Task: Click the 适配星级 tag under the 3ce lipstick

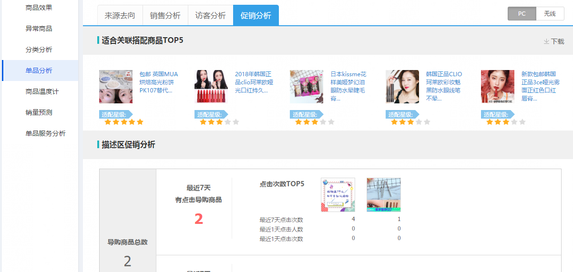Action: pyautogui.click(x=498, y=114)
